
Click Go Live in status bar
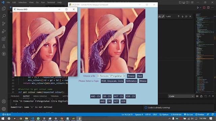(x=188, y=114)
